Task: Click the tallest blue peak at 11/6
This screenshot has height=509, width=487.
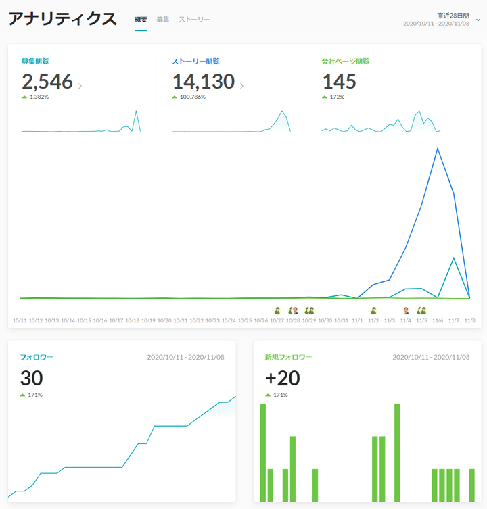Action: pos(438,149)
